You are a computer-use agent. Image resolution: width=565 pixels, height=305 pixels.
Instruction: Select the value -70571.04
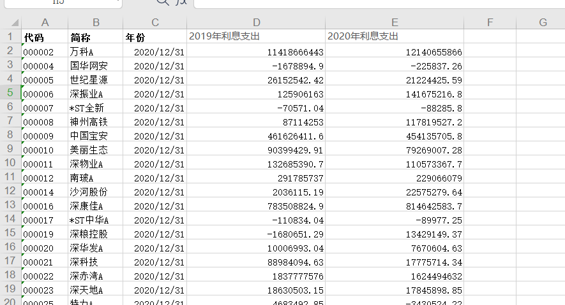(256, 106)
